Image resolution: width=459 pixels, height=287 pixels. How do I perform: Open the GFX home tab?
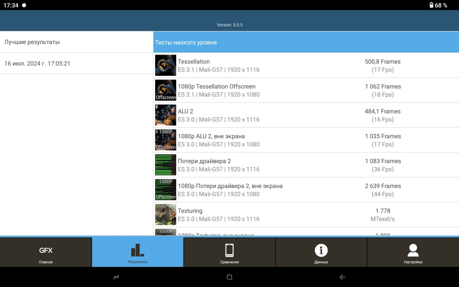click(x=45, y=252)
